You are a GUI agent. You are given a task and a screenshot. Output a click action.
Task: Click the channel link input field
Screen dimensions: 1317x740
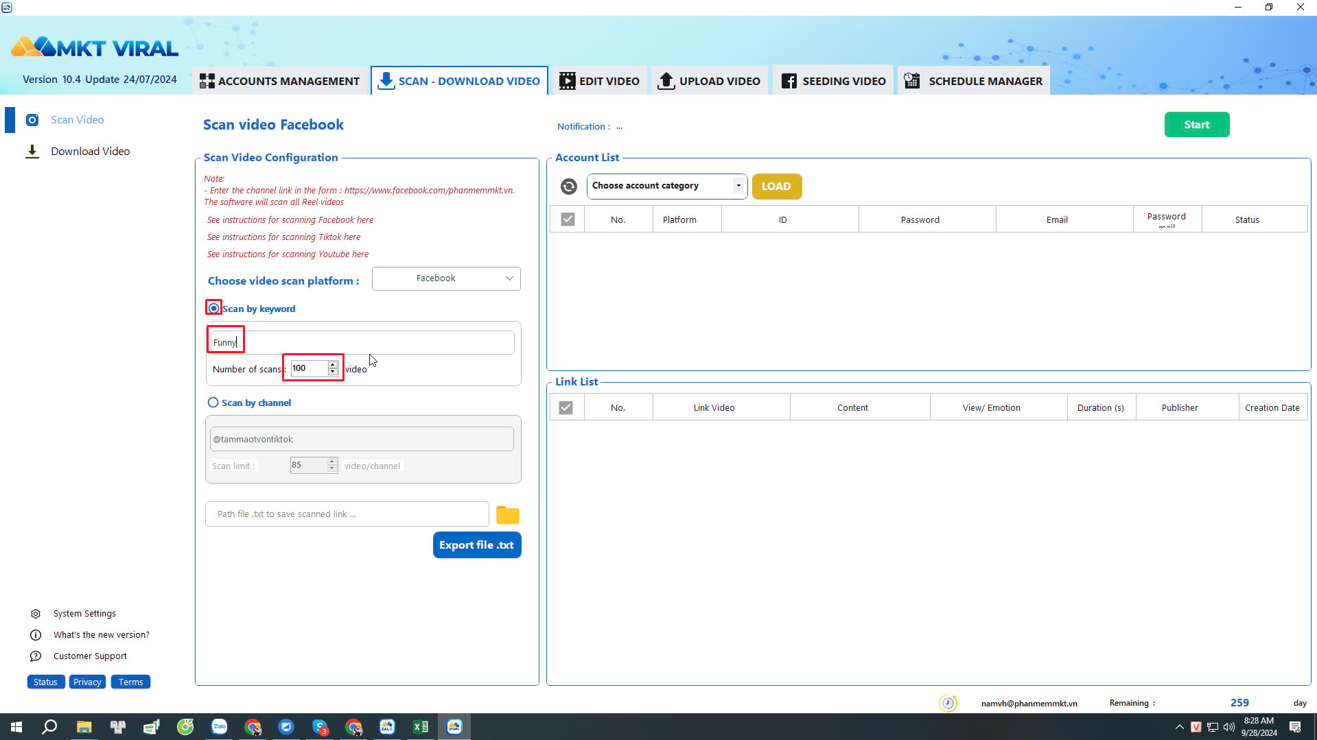pos(362,439)
